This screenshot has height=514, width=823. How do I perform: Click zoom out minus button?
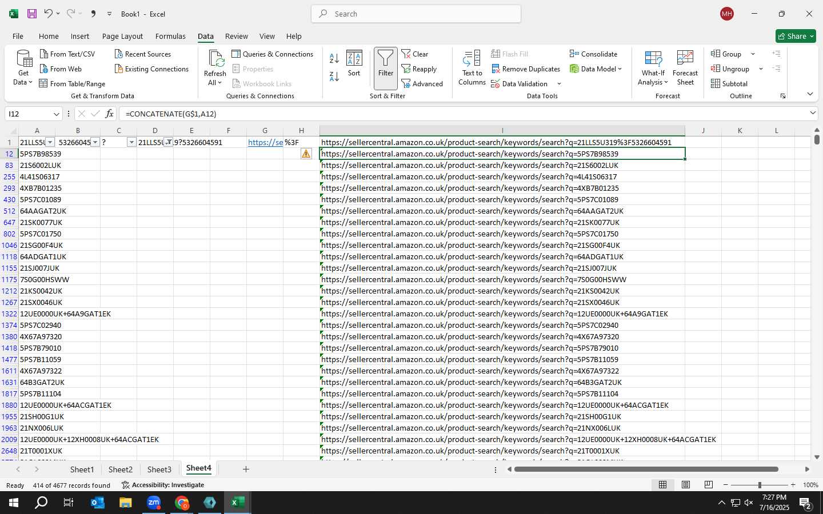[x=726, y=485]
